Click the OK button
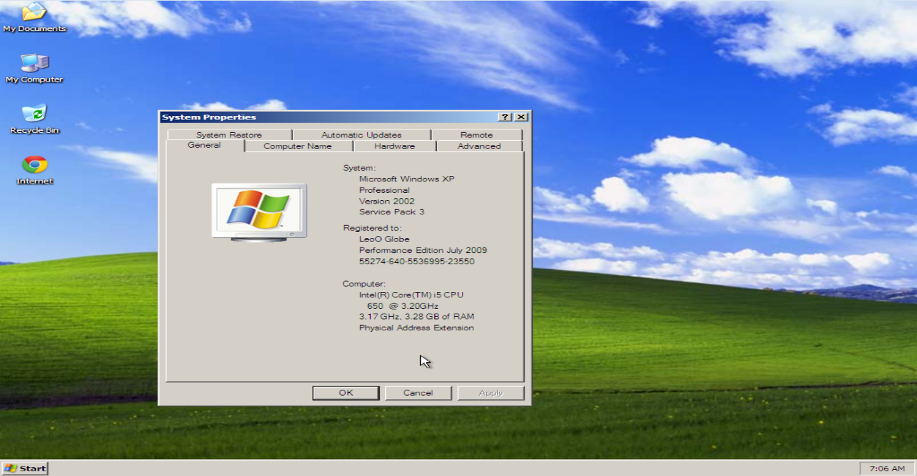Viewport: 917px width, 476px height. click(x=346, y=393)
